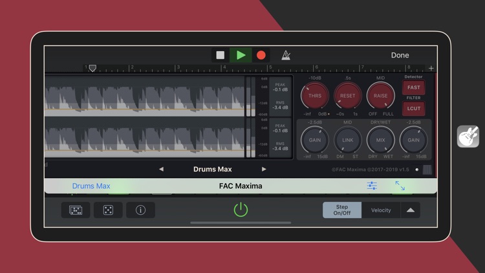Open the info icon button
The image size is (485, 273).
click(140, 210)
